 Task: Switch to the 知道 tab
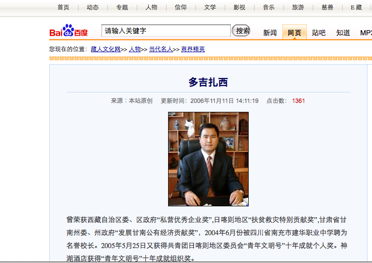pos(343,33)
